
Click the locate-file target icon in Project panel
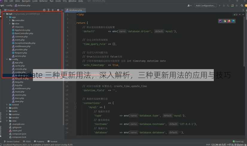[x=44, y=10]
